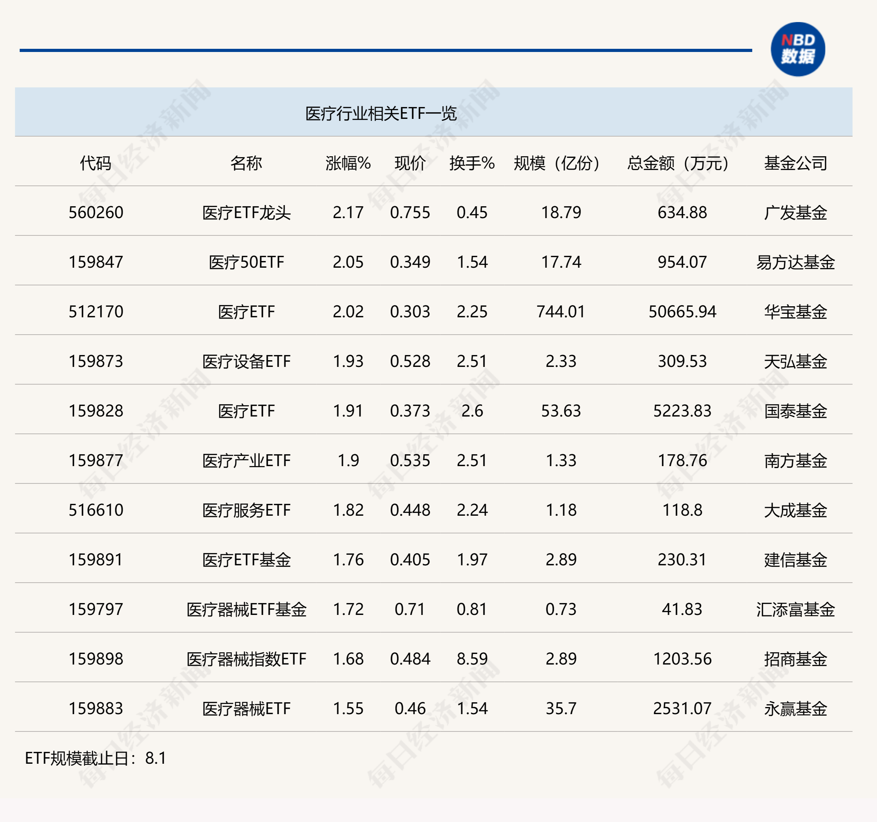
Task: Select the name 医疗ETF龙头
Action: click(x=246, y=213)
